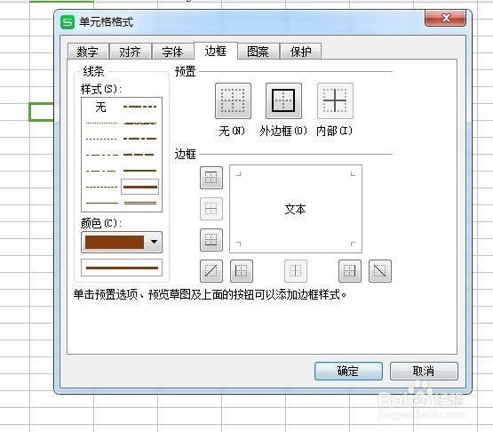Image resolution: width=493 pixels, height=432 pixels.
Task: Select the 无 line style
Action: point(101,107)
